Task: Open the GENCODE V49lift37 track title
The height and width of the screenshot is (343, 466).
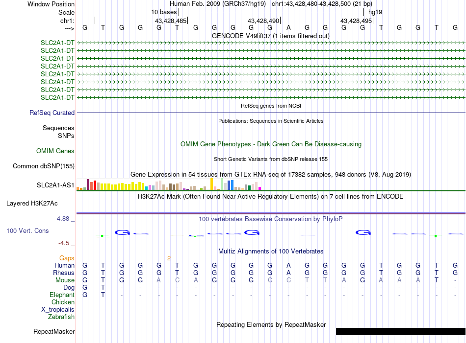Action: (x=271, y=36)
